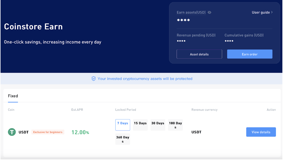Viewport: 284px width, 161px height.
Task: Click the Exclusive for beginners badge
Action: pyautogui.click(x=48, y=132)
